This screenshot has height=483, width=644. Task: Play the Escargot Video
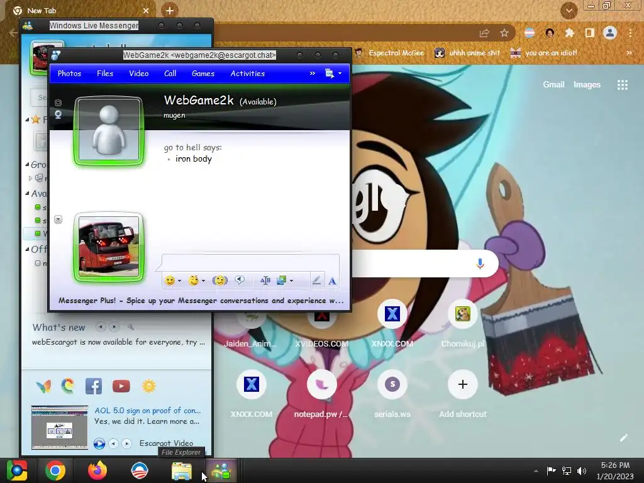(x=99, y=443)
